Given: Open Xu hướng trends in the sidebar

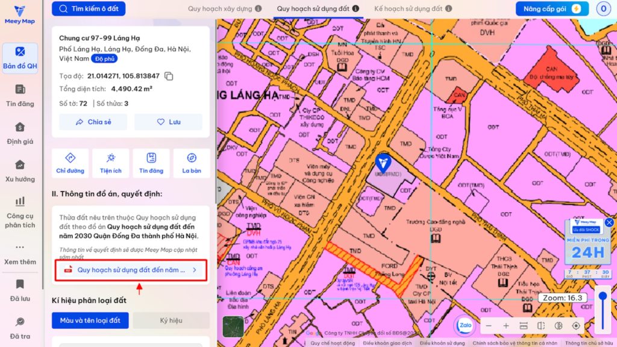Looking at the screenshot, I should [20, 171].
